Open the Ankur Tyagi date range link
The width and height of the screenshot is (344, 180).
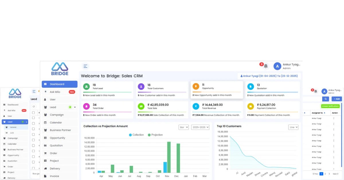coord(269,75)
